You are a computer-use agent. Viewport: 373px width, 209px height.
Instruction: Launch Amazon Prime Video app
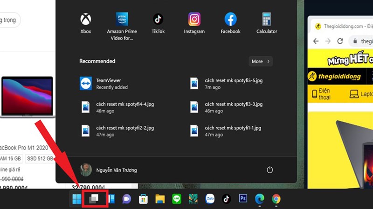tap(122, 26)
